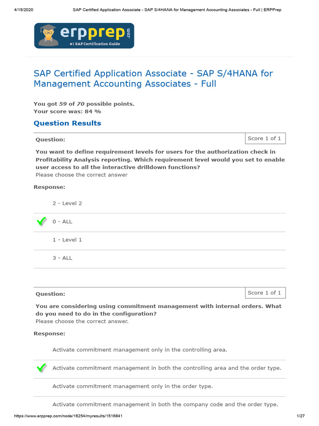Choose 'only in the controlling area' answer

[140, 350]
